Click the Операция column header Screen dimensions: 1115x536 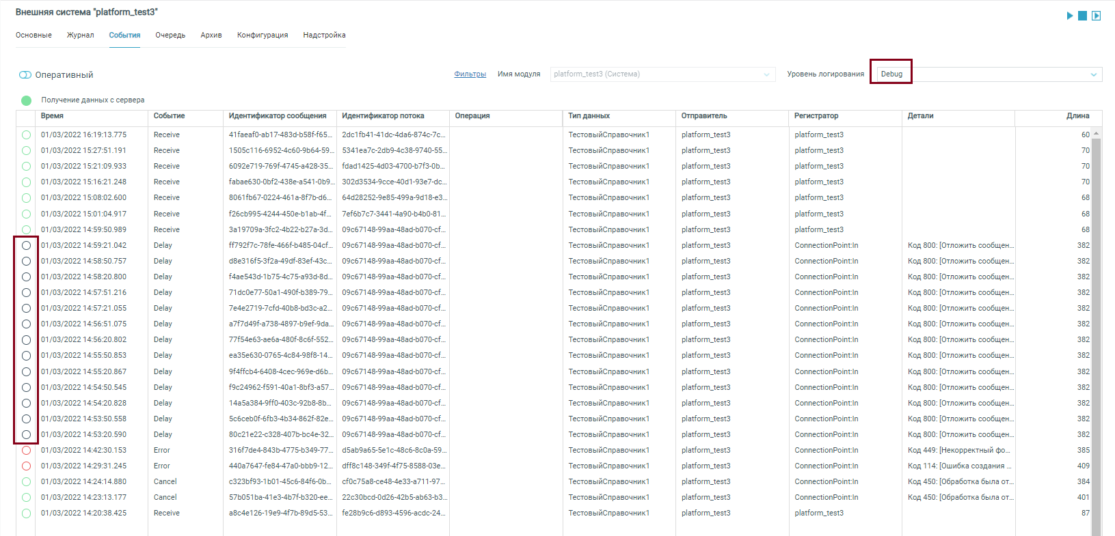click(472, 116)
